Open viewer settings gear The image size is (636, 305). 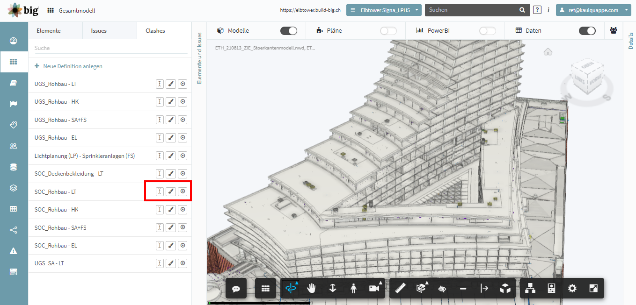tap(572, 288)
